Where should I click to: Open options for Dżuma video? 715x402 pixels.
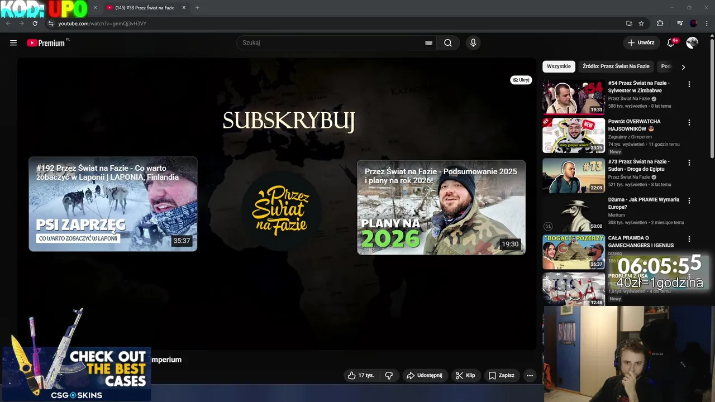coord(689,200)
